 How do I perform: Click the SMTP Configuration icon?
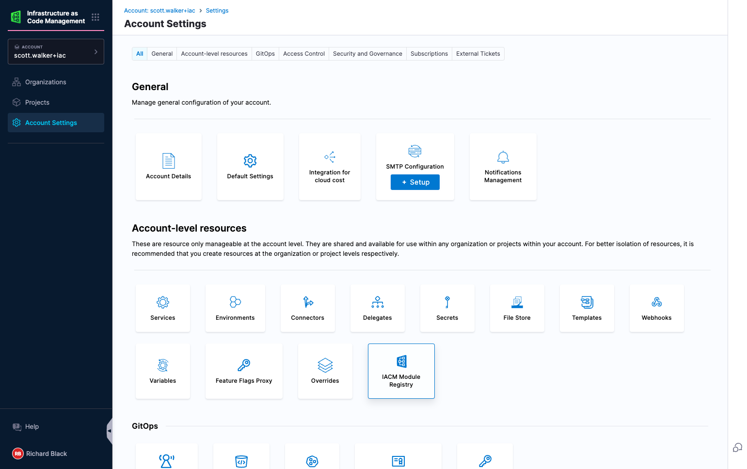coord(415,151)
